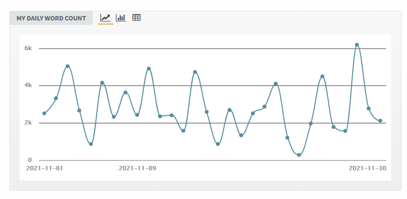Click the 0 y-axis label
This screenshot has height=199, width=407.
click(x=30, y=160)
